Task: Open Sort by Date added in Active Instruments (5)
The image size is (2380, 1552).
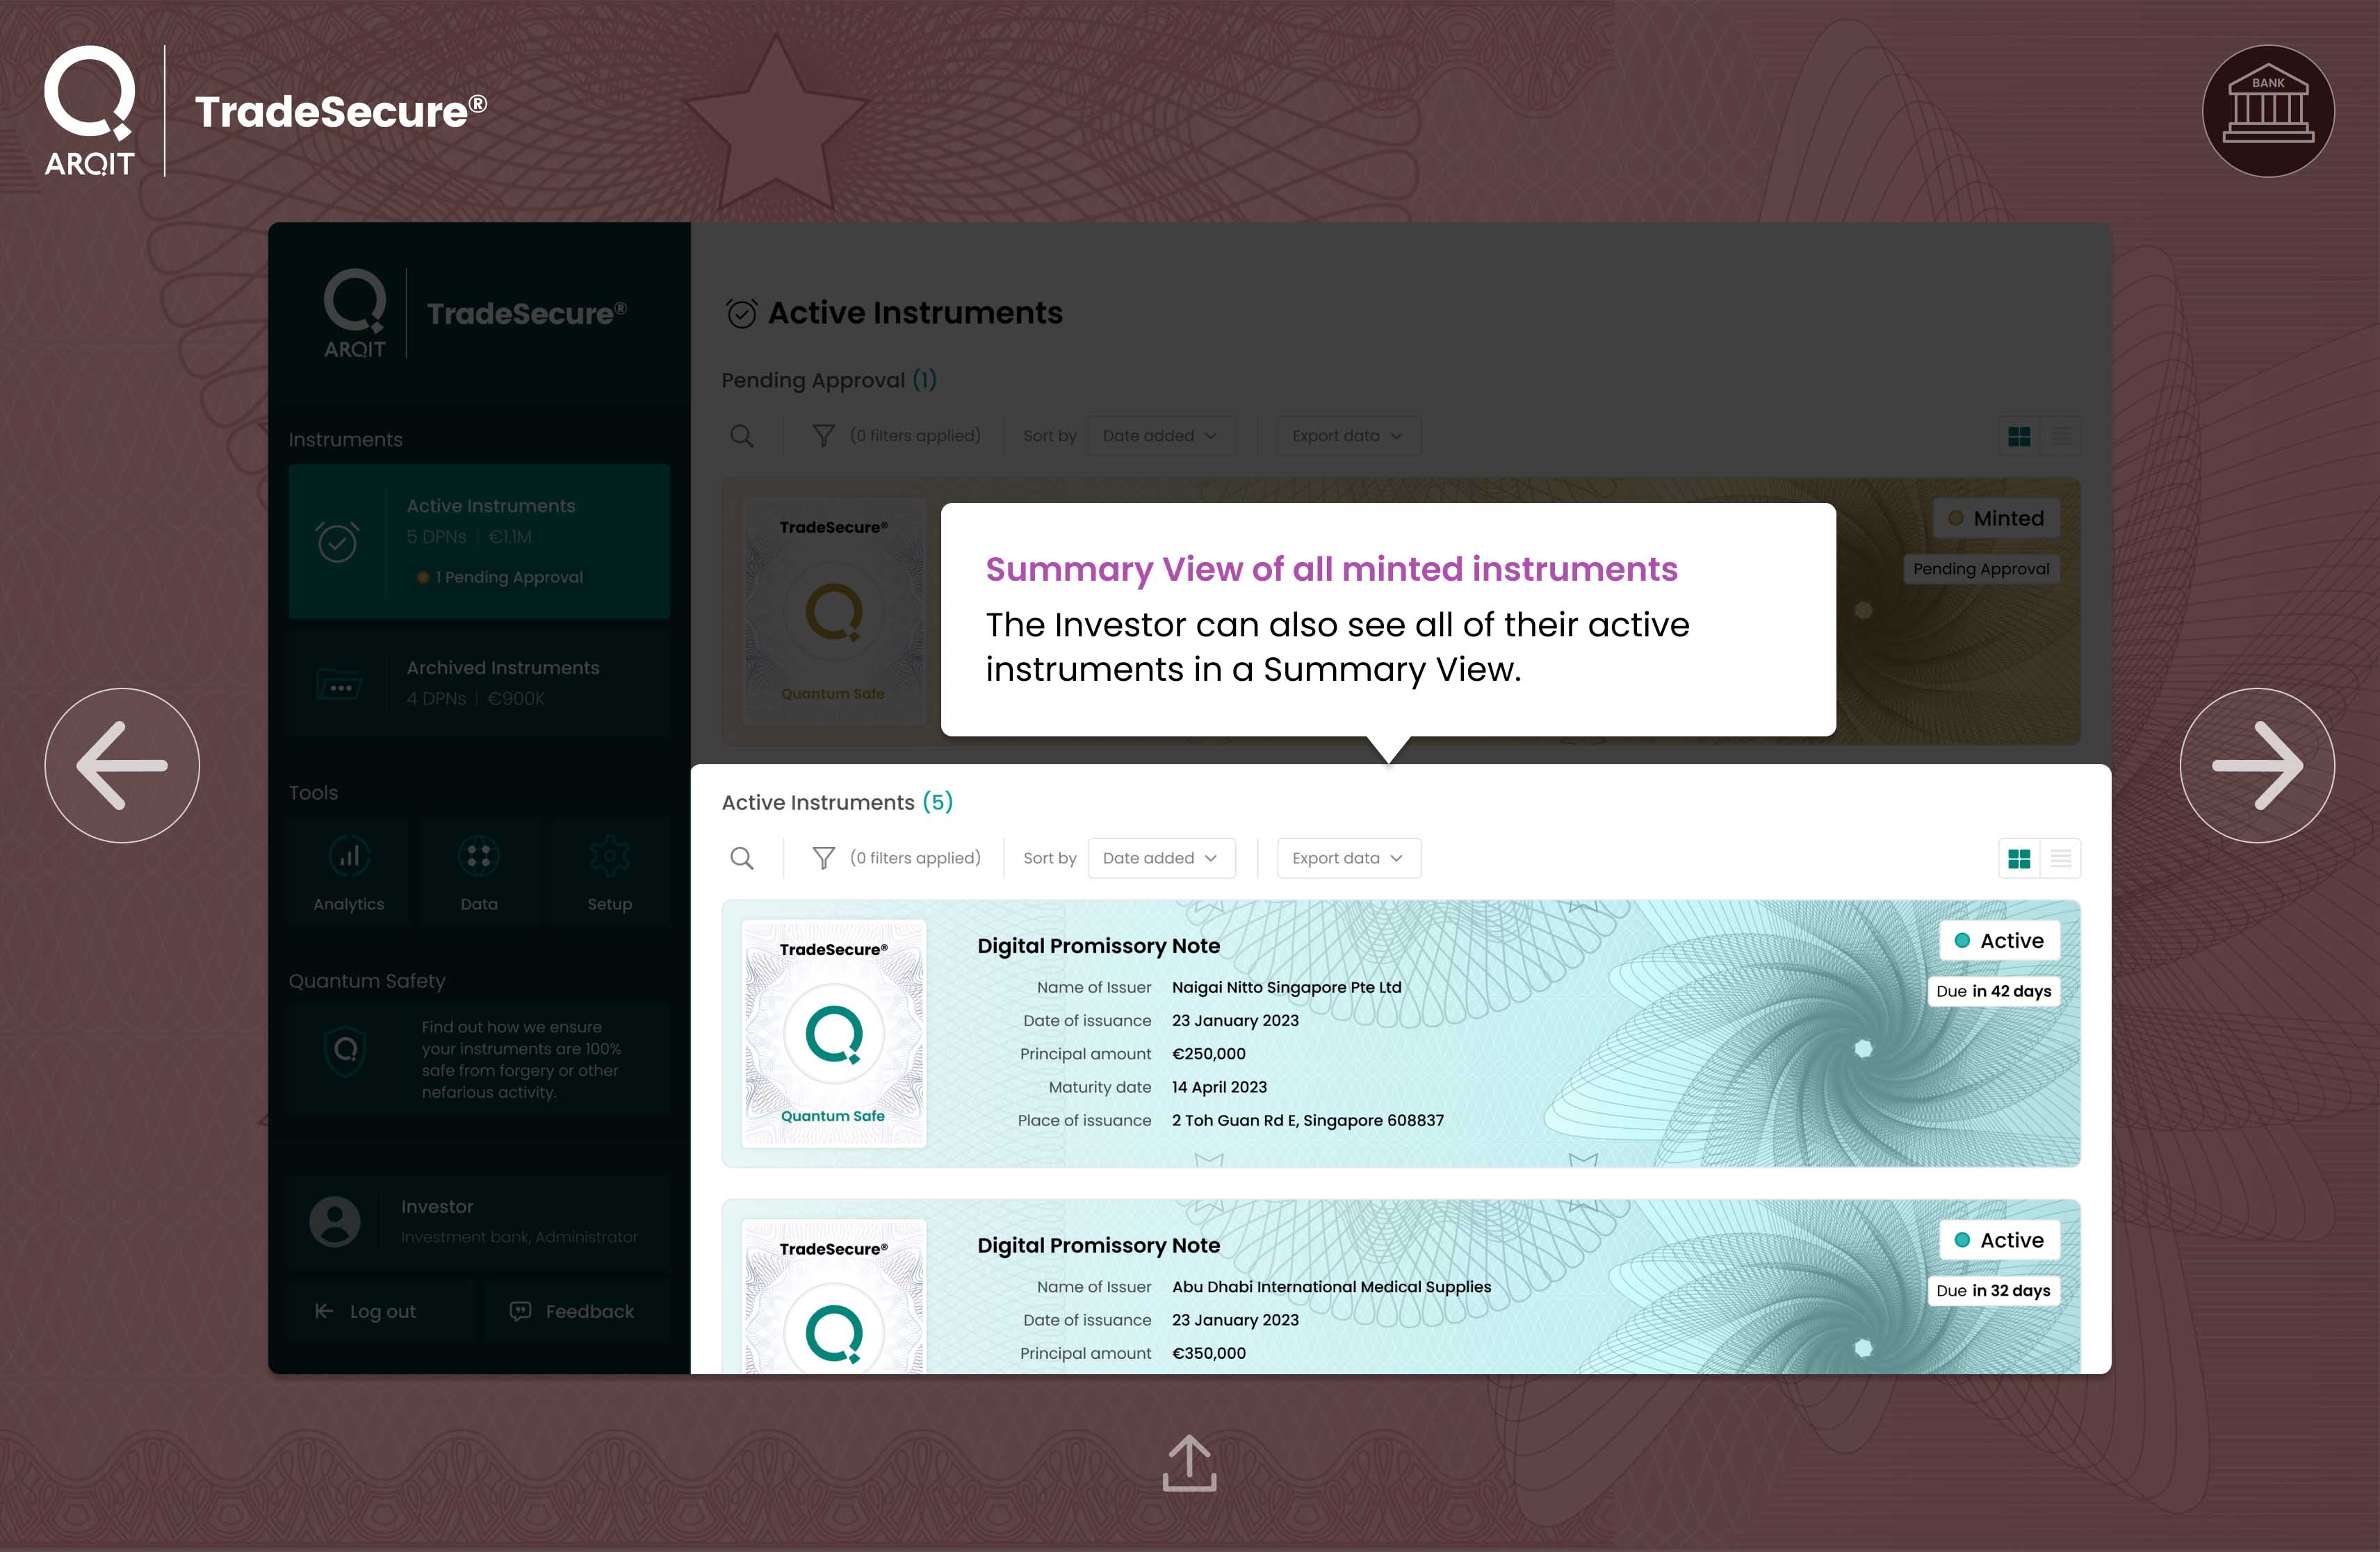Action: (1161, 859)
